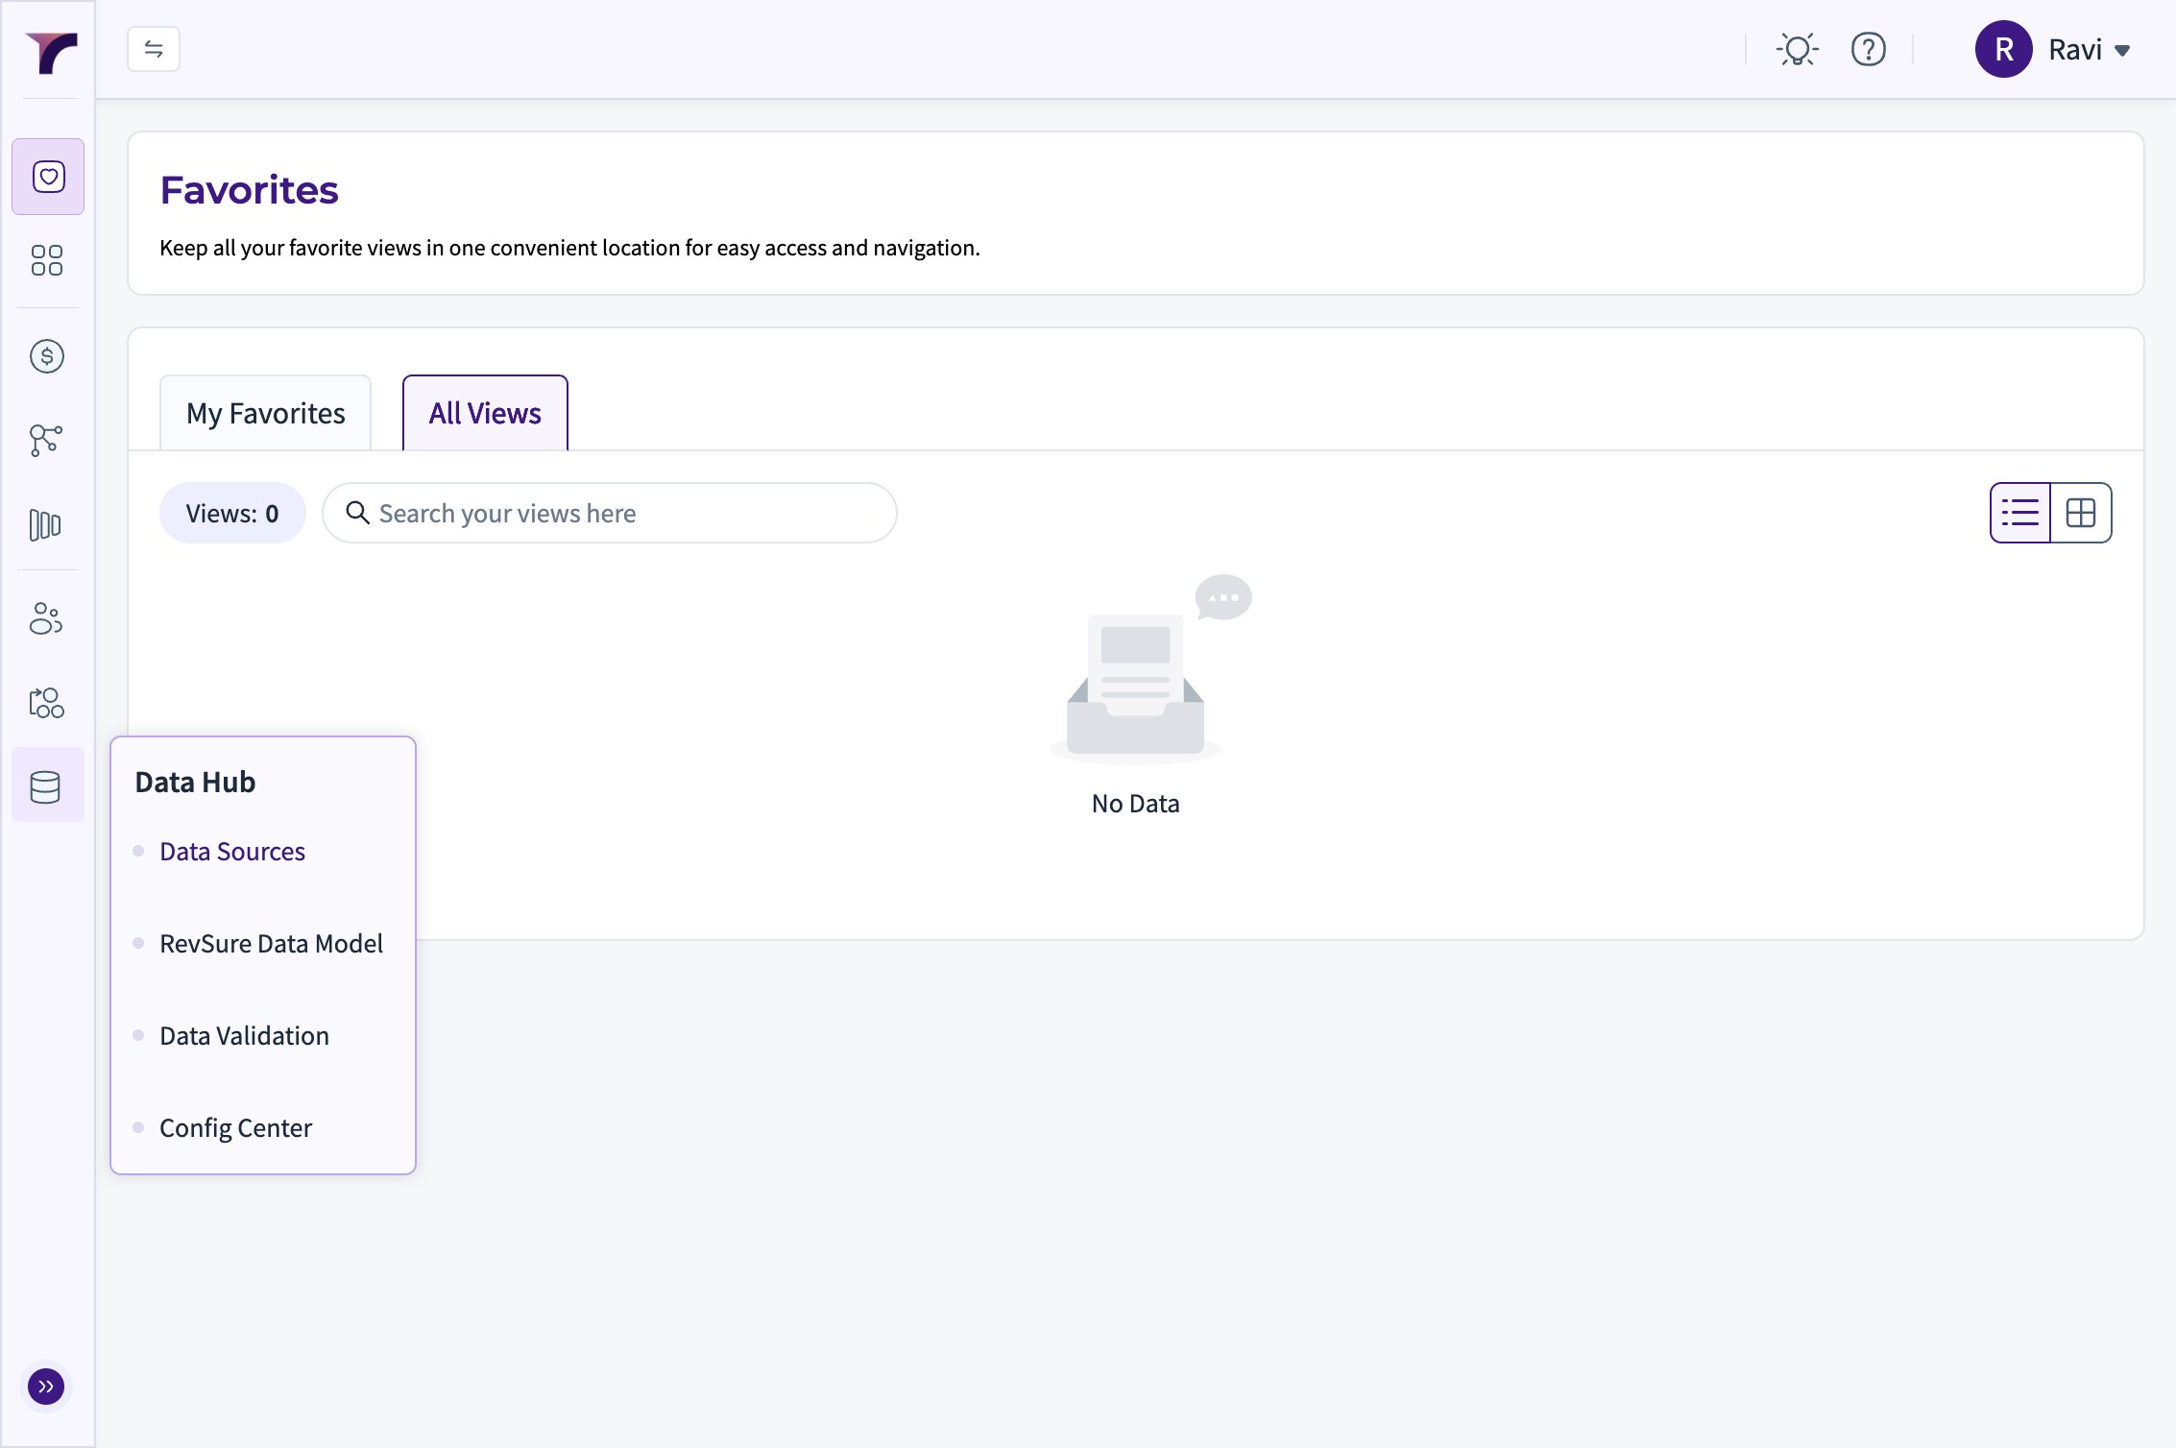The image size is (2176, 1448).
Task: Select the All Views tab
Action: point(485,414)
